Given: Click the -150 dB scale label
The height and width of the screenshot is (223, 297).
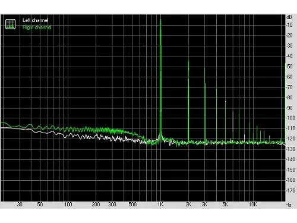Looking at the screenshot, I should click(x=290, y=170).
